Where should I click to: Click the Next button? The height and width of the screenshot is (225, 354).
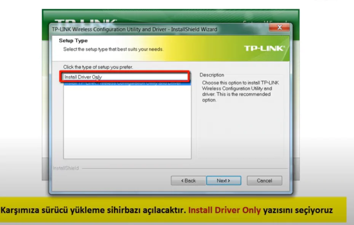click(x=223, y=181)
